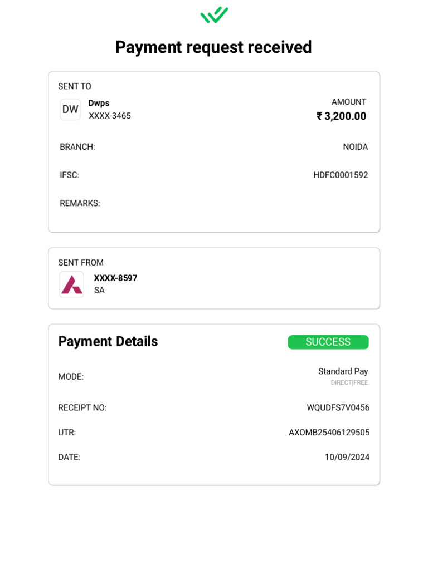Image resolution: width=428 pixels, height=570 pixels.
Task: Click the Payment Details heading
Action: click(108, 341)
